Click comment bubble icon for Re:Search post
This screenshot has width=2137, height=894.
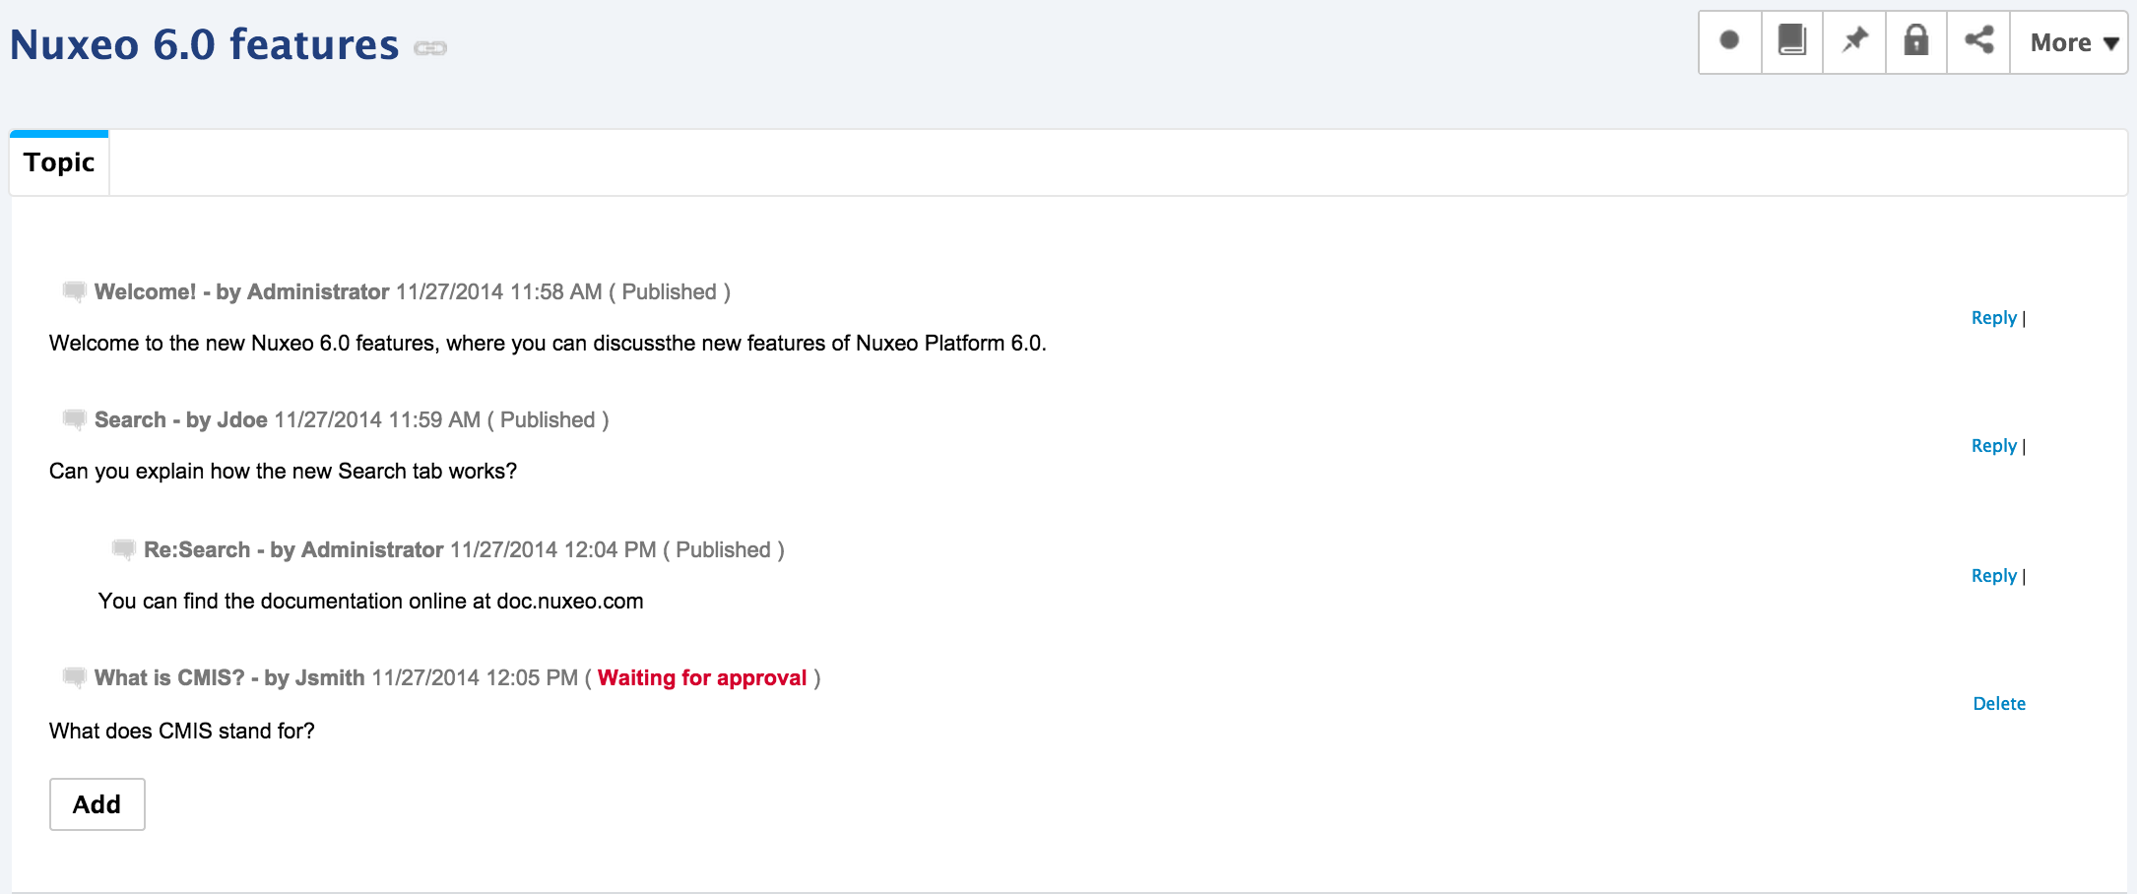123,549
